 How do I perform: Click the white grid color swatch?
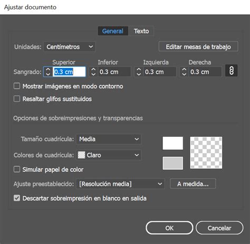point(172,143)
